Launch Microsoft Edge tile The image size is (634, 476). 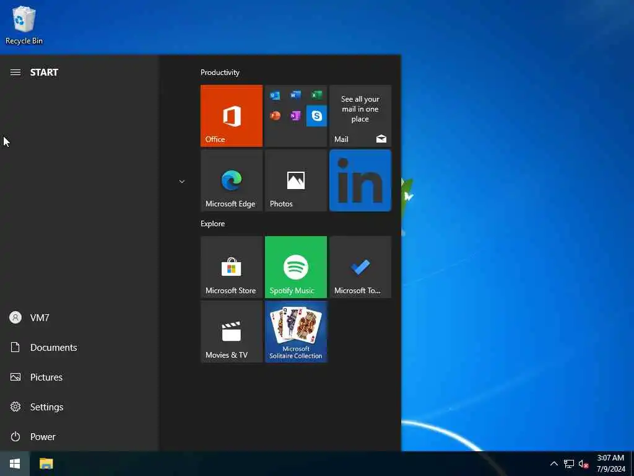(x=232, y=180)
